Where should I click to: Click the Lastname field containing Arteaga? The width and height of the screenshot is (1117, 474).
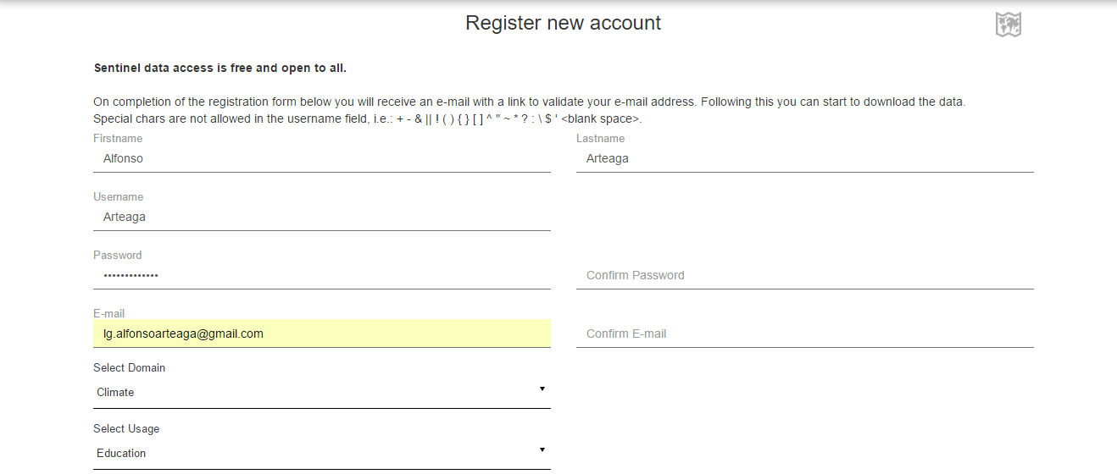point(805,158)
